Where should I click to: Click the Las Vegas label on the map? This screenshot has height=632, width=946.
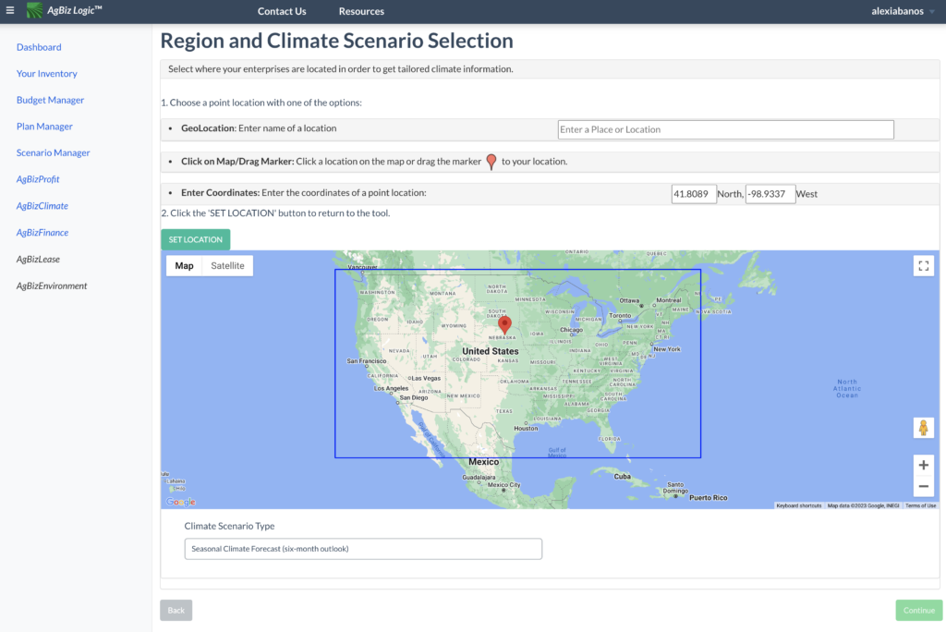[426, 379]
